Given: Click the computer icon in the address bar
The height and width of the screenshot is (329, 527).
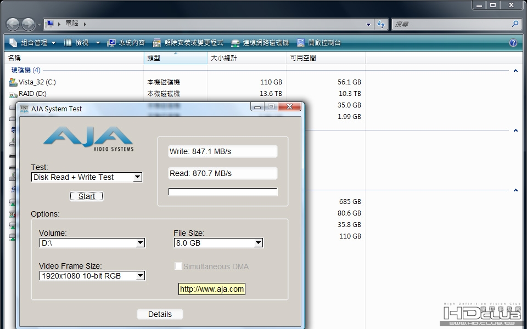Looking at the screenshot, I should 49,24.
